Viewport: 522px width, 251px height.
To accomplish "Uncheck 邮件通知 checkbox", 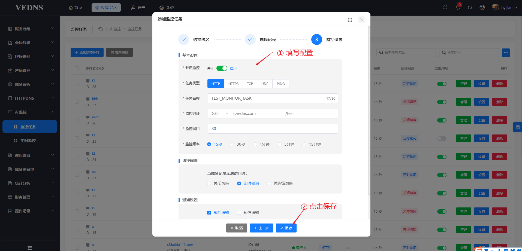I will click(x=209, y=213).
